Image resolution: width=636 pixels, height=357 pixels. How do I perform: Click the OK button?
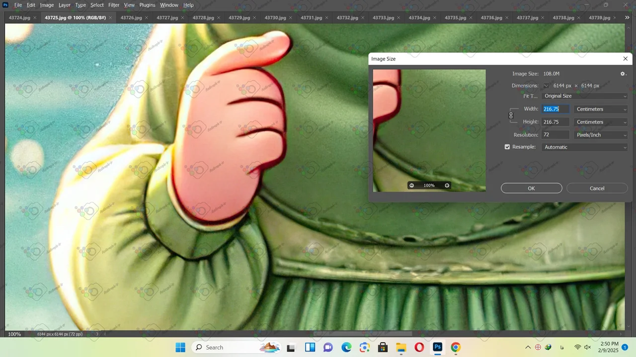531,188
